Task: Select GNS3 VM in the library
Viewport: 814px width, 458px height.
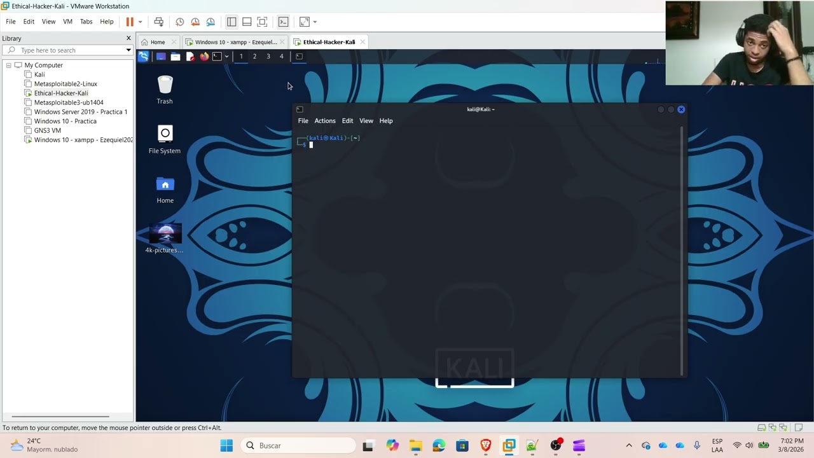Action: [48, 130]
